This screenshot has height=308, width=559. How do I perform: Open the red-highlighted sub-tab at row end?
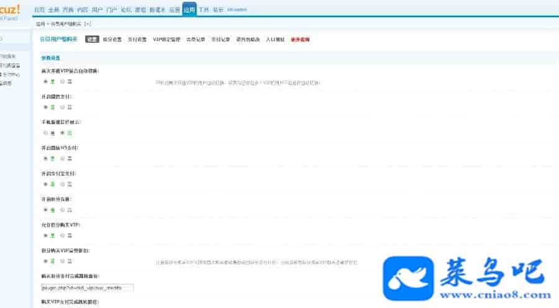[x=300, y=39]
